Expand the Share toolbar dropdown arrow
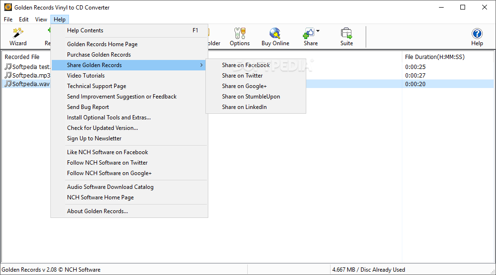This screenshot has height=275, width=496. pos(318,31)
